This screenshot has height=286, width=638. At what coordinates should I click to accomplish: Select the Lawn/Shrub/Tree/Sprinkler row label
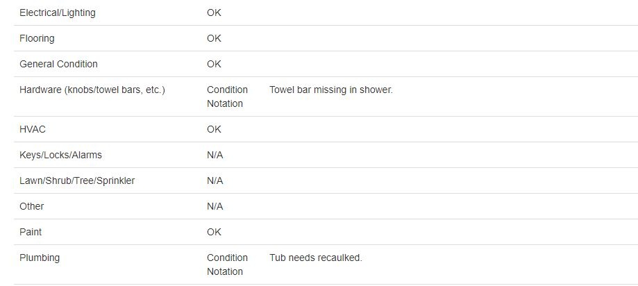[x=77, y=180]
